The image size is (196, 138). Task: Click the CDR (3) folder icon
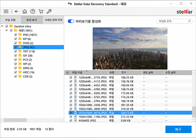(20, 76)
